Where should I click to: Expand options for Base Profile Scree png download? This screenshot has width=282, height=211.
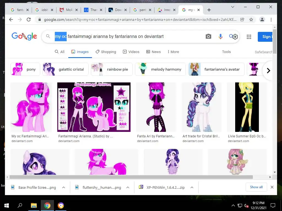click(64, 187)
